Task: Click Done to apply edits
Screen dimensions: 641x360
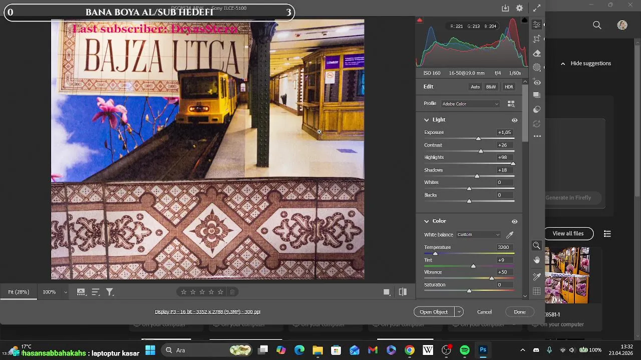Action: pyautogui.click(x=520, y=312)
